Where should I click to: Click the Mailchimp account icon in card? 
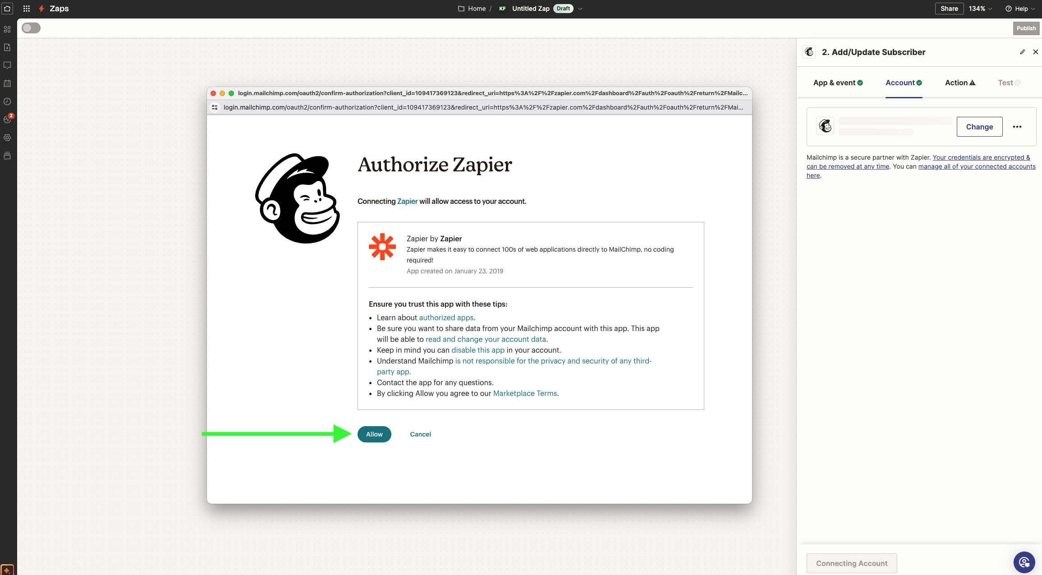[825, 126]
